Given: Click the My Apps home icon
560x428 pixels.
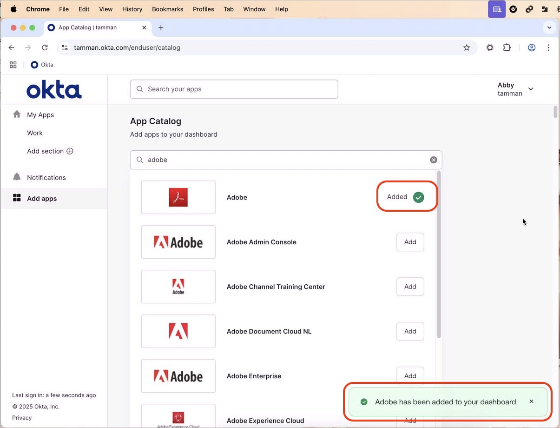Looking at the screenshot, I should click(17, 114).
